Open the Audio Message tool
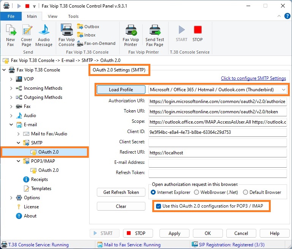 pos(44,35)
